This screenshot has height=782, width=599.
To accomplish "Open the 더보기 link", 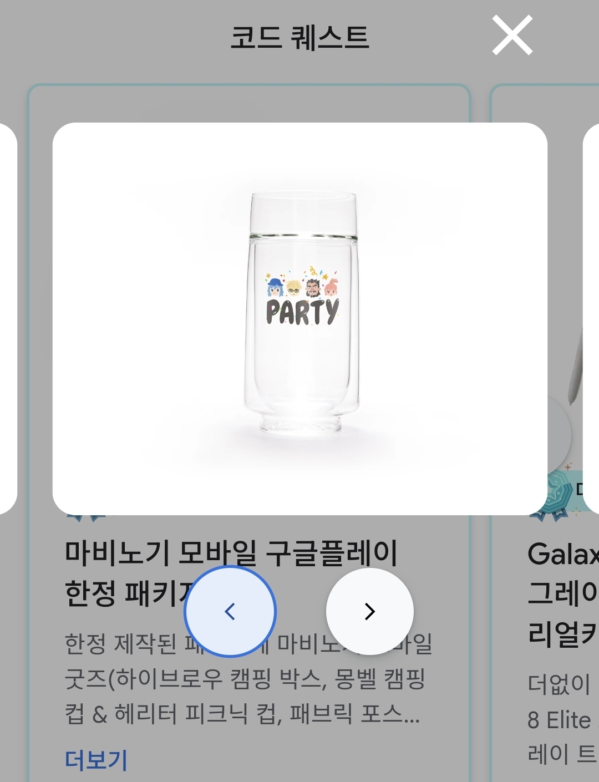I will [x=96, y=759].
